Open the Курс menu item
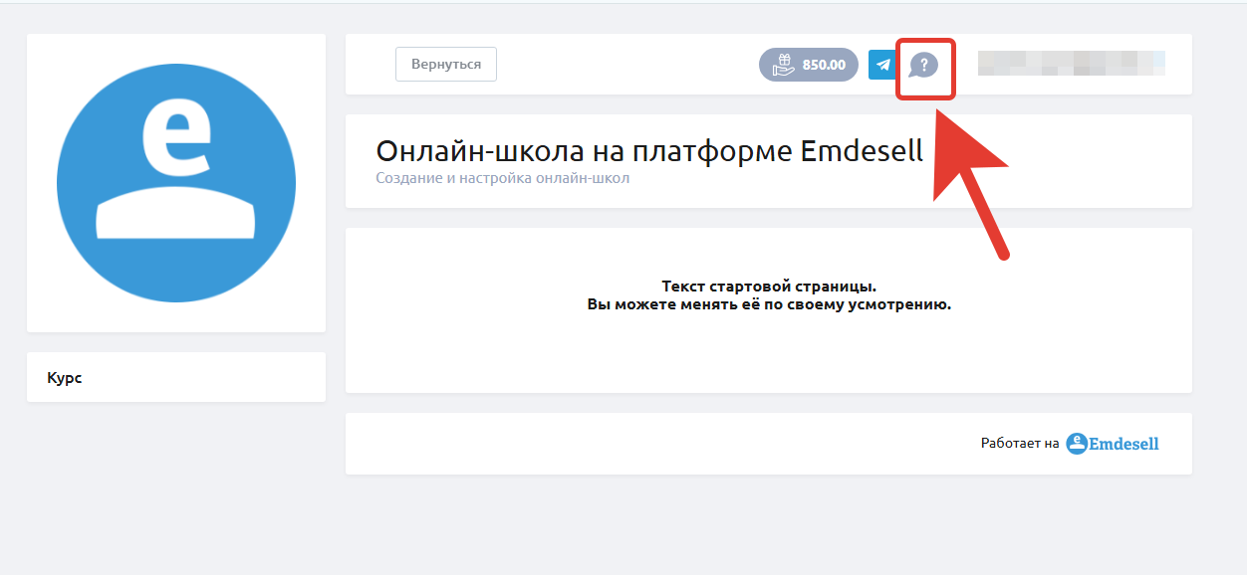 pos(176,378)
